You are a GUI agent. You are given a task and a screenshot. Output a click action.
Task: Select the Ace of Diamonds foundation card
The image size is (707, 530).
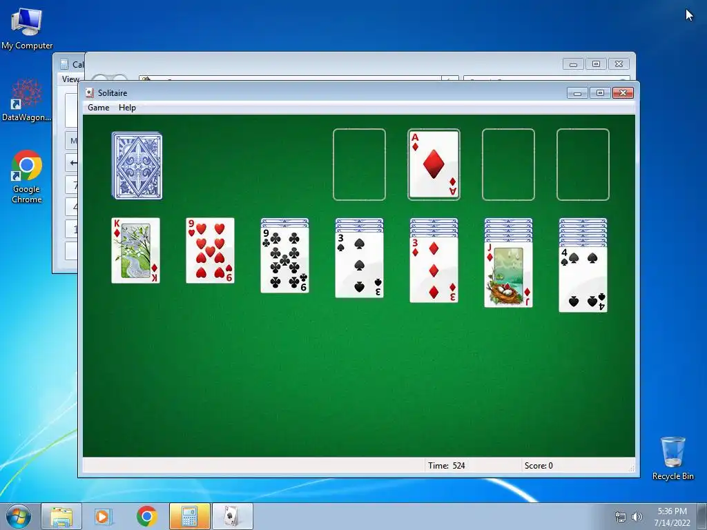tap(434, 164)
